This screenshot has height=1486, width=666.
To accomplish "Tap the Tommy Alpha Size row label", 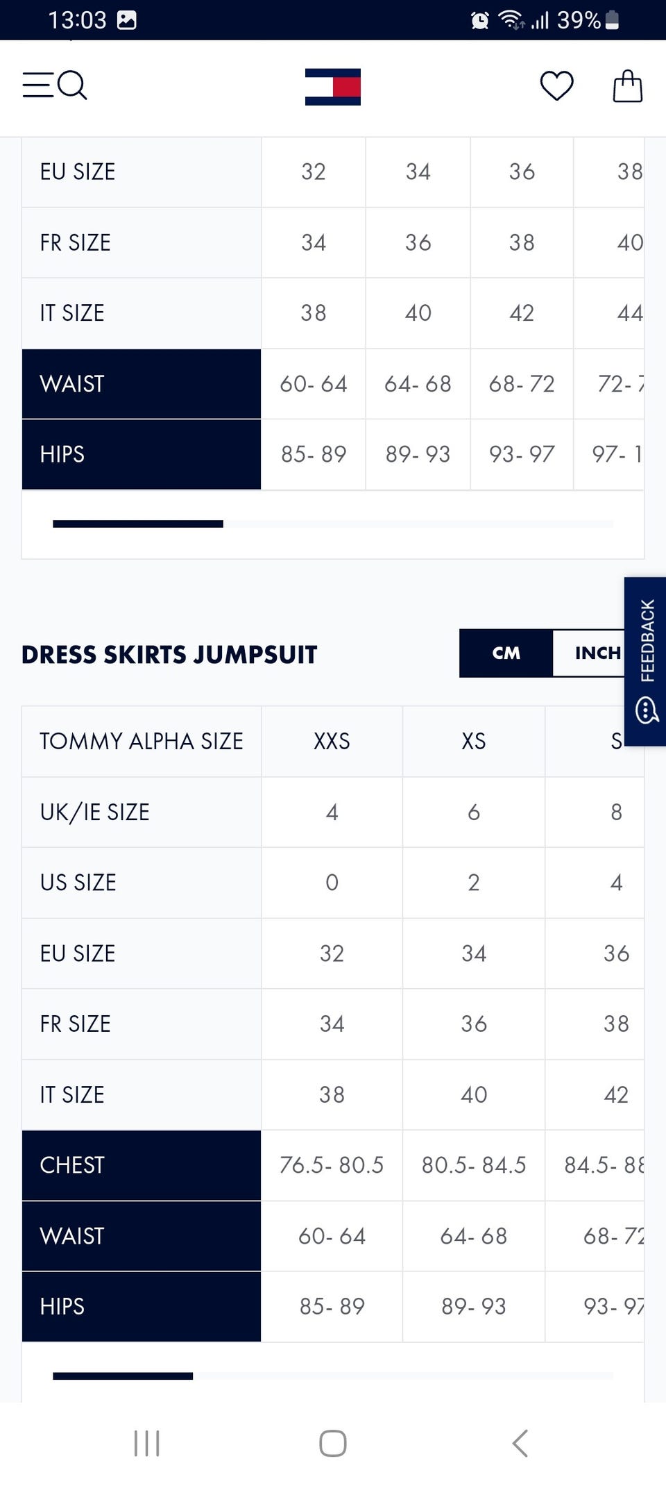I will (x=142, y=741).
